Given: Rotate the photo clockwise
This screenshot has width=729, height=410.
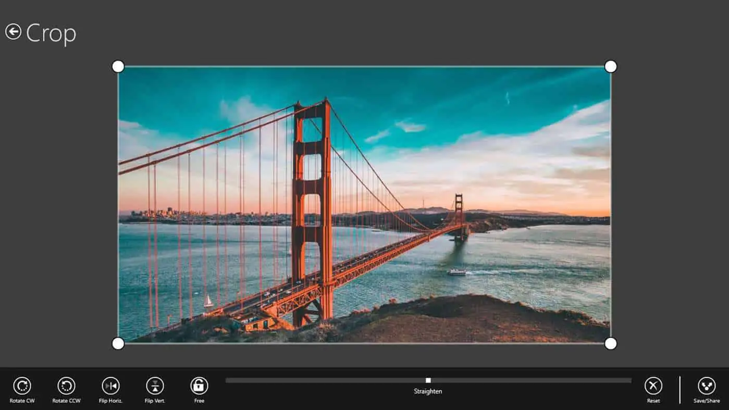Looking at the screenshot, I should (x=22, y=386).
